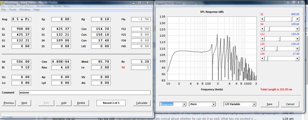Open the Window menu
308x120 pixels.
[25, 10]
